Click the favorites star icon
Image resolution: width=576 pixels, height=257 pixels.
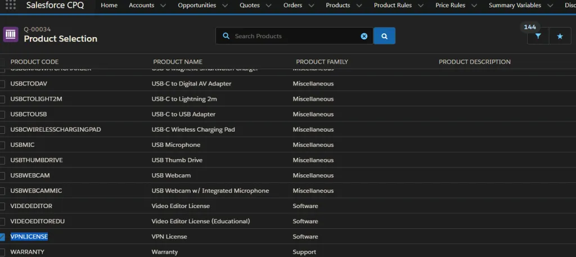pos(560,36)
